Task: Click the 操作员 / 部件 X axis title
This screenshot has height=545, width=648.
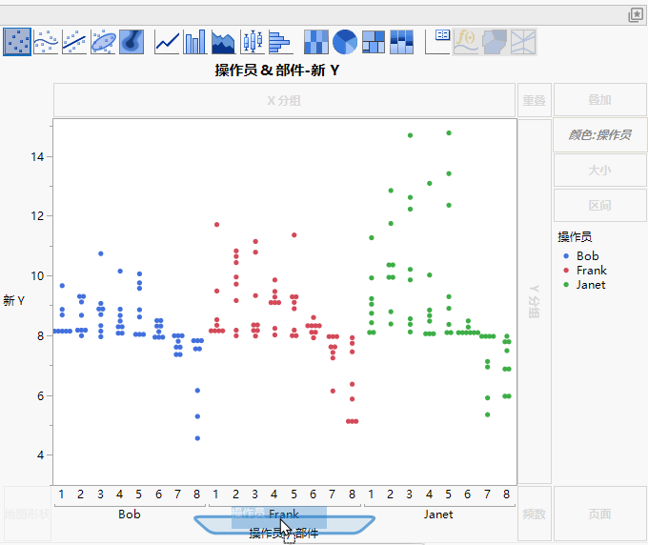Action: (284, 533)
